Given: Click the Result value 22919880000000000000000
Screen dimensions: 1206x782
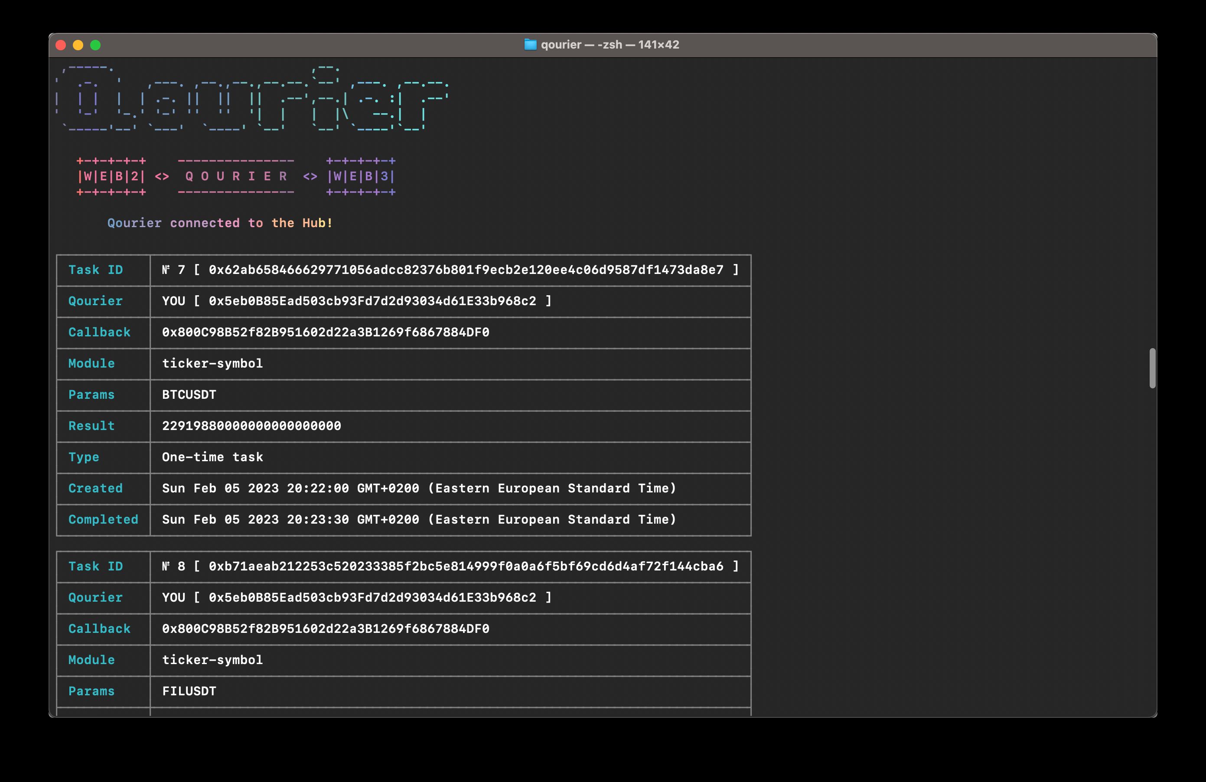Looking at the screenshot, I should coord(251,426).
